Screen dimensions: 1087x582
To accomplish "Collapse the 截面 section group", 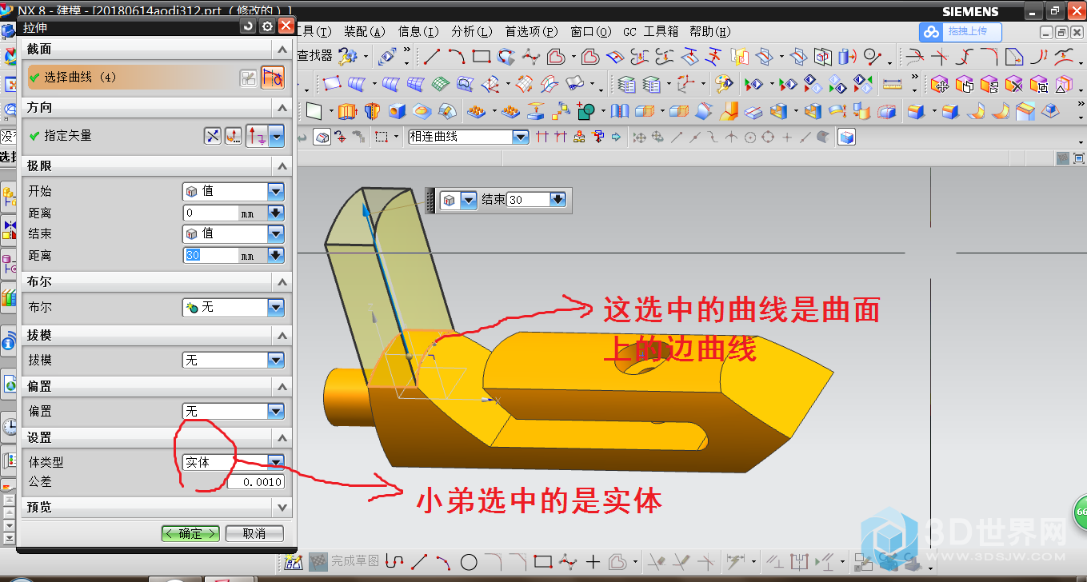I will tap(282, 50).
